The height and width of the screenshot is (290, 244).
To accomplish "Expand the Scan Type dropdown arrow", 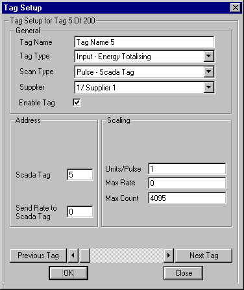I will coord(209,72).
